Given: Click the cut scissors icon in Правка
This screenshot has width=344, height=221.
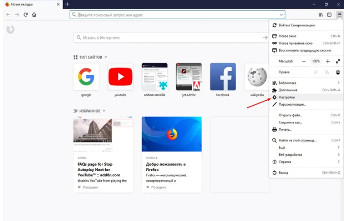Looking at the screenshot, I should tap(315, 72).
